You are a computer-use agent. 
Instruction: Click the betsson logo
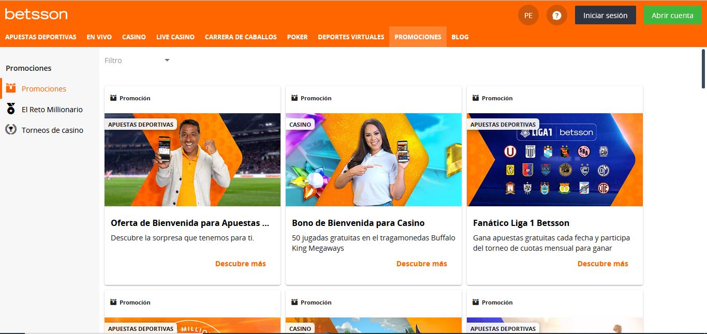(x=36, y=14)
